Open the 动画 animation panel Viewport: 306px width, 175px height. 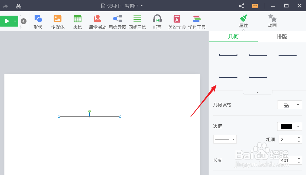[272, 21]
